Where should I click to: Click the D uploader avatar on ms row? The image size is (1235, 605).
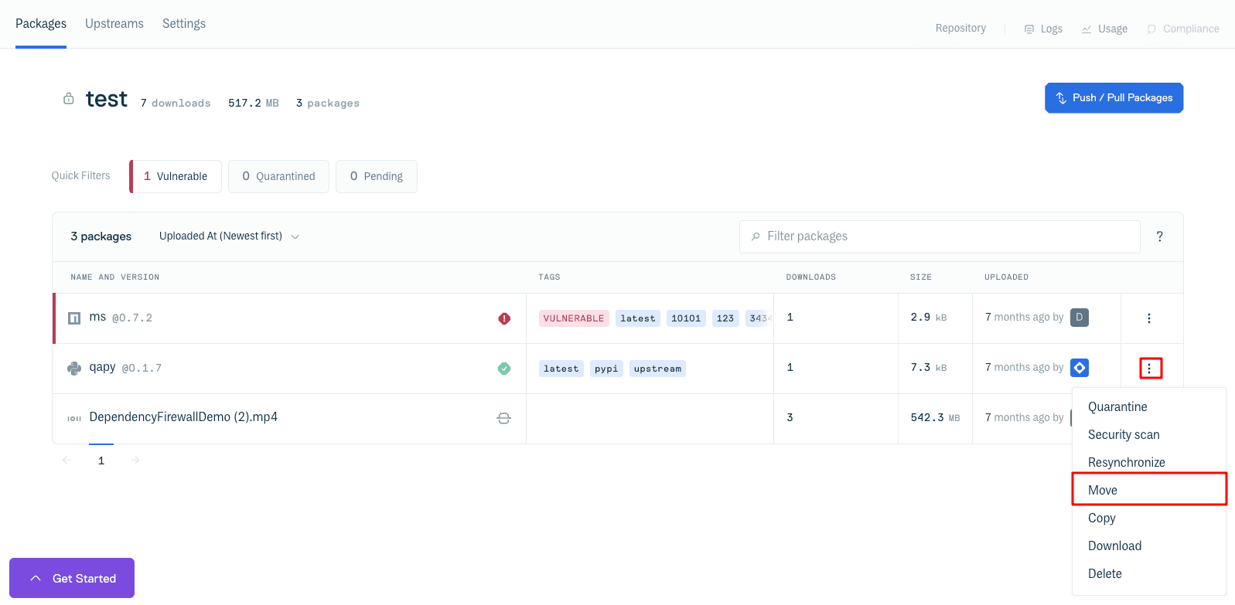click(x=1079, y=318)
